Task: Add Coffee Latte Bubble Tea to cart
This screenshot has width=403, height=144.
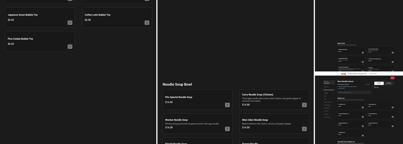Action: (147, 23)
